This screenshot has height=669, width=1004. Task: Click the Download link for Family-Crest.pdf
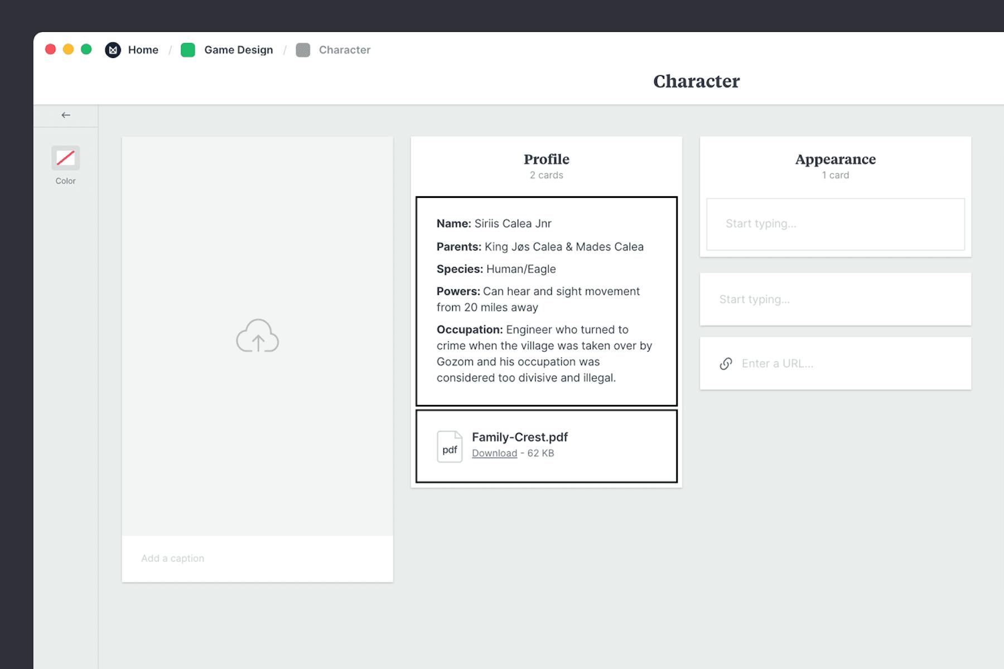coord(494,453)
